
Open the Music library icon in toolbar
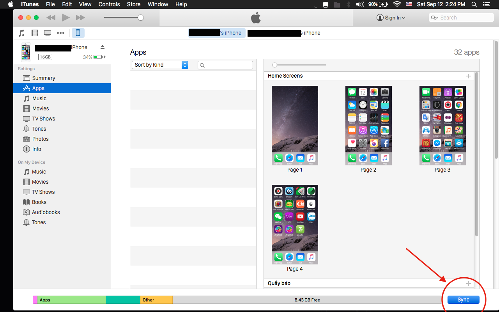22,33
